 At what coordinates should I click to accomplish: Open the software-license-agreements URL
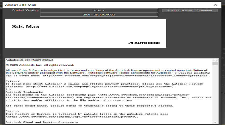(x=125, y=75)
